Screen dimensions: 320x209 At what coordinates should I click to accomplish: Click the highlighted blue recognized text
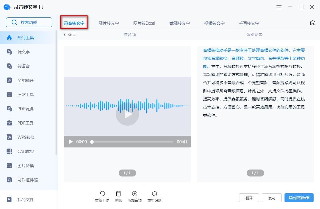tap(254, 58)
